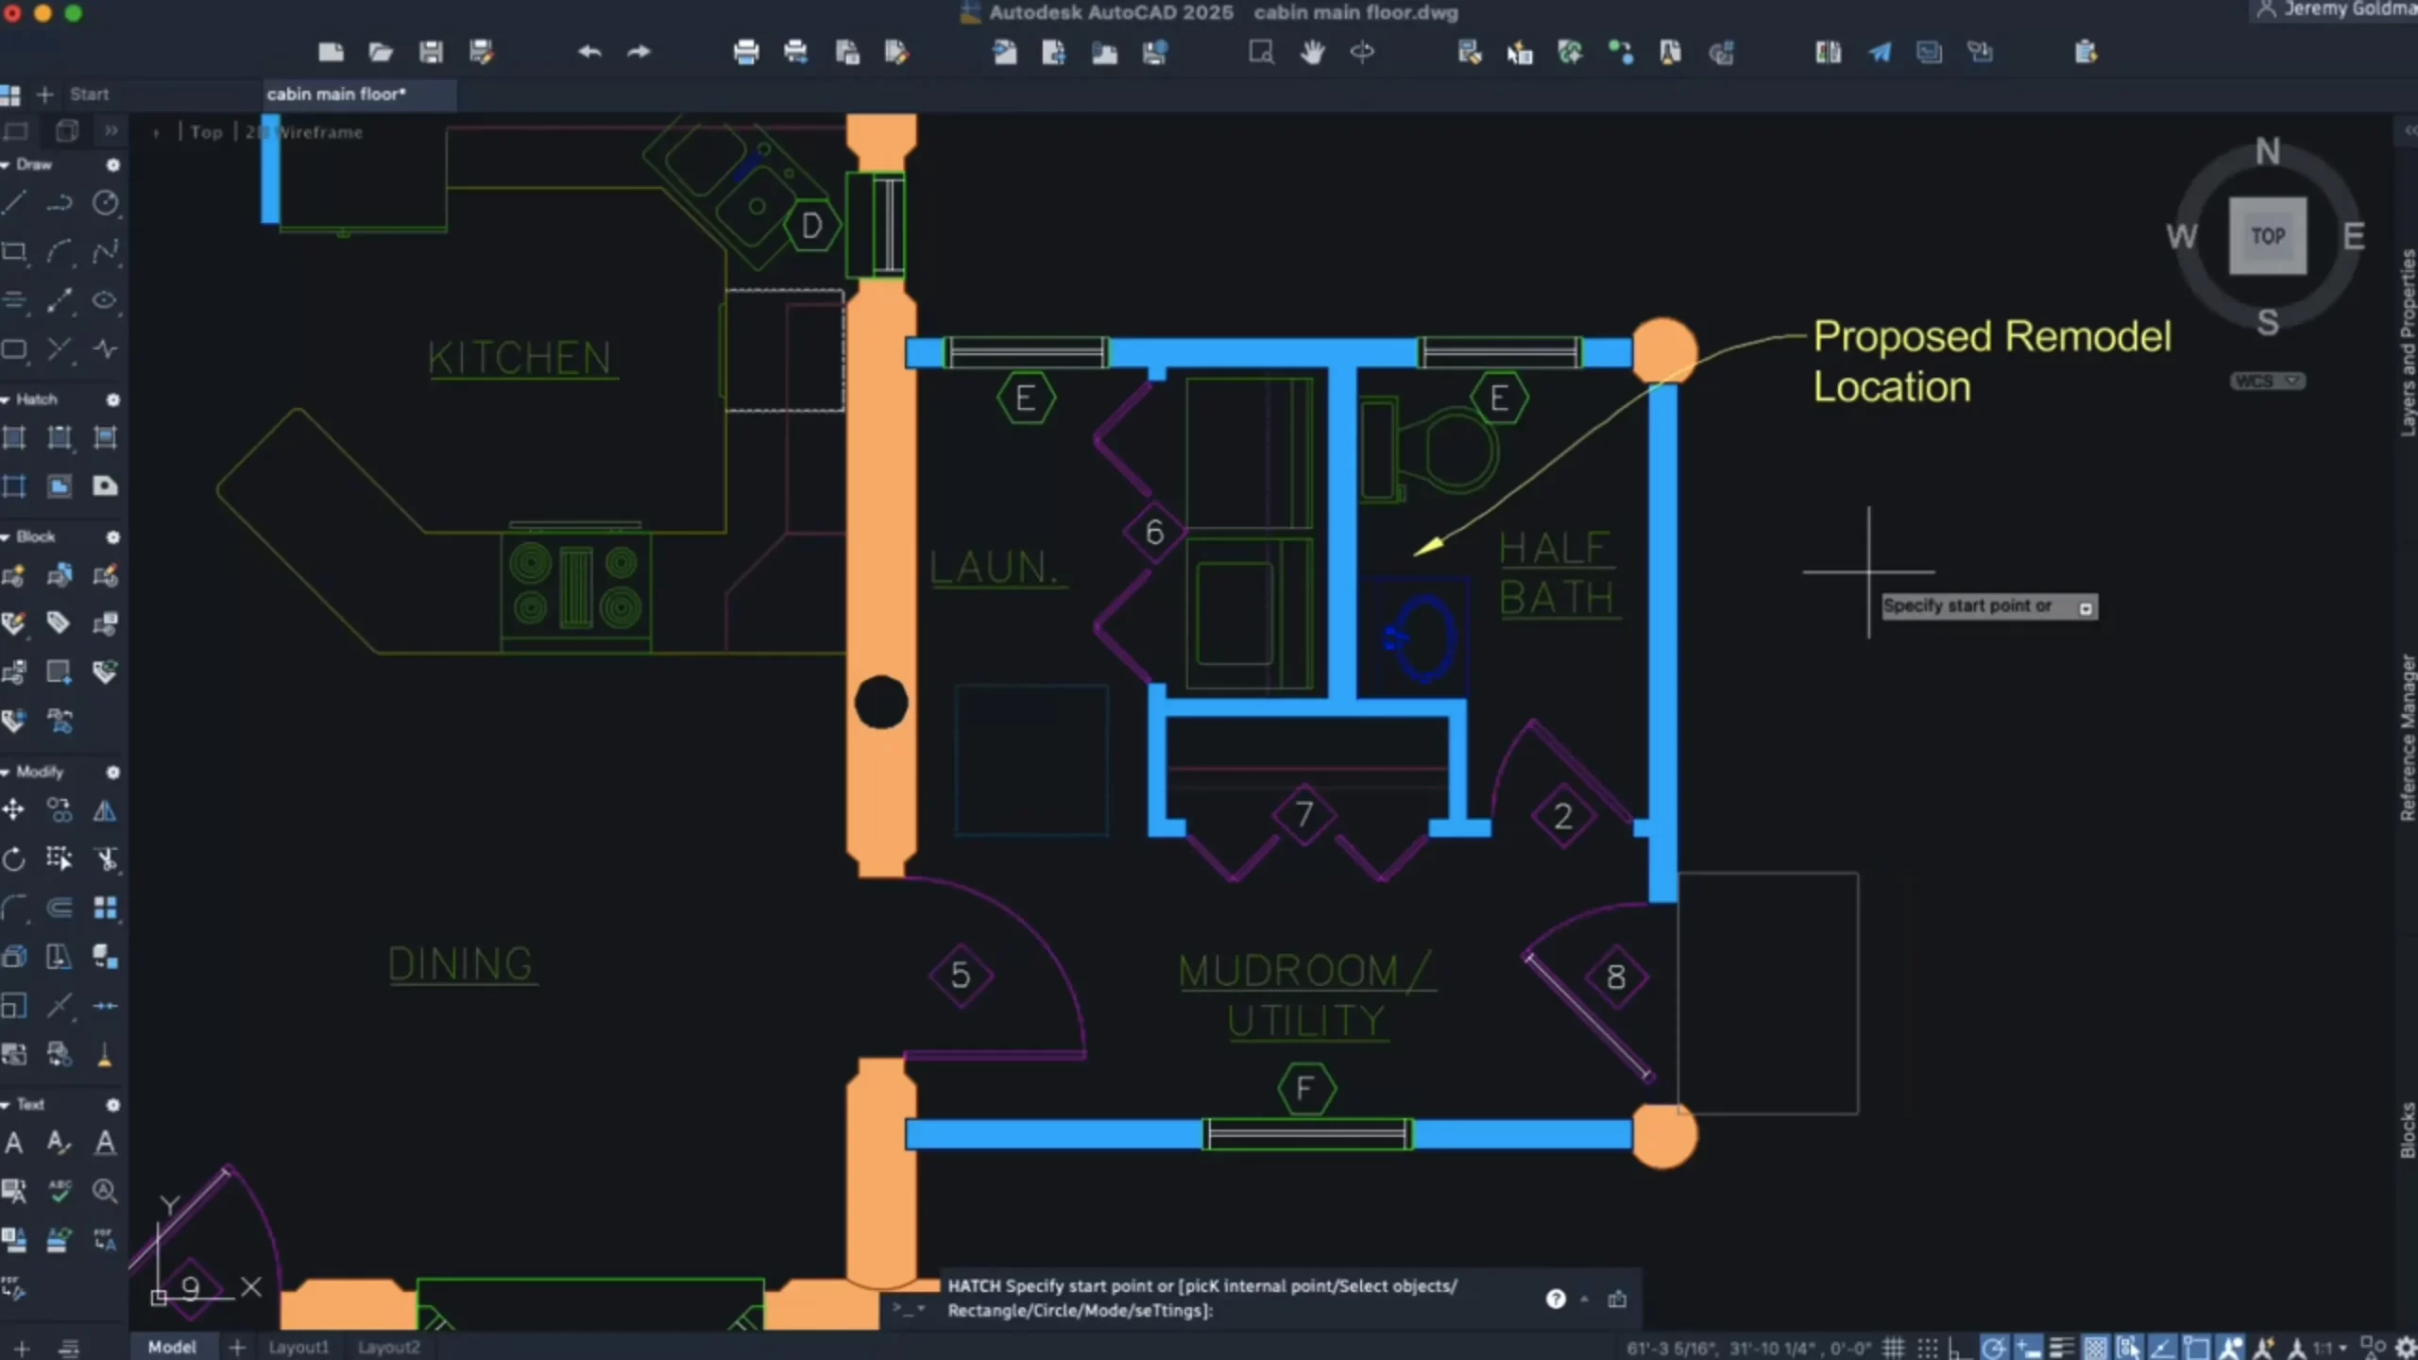The image size is (2418, 1360).
Task: Select the Line tool in the Draw panel
Action: point(15,203)
